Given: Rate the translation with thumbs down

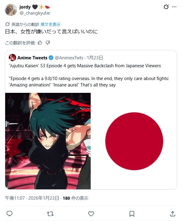Looking at the screenshot, I should [x=48, y=43].
